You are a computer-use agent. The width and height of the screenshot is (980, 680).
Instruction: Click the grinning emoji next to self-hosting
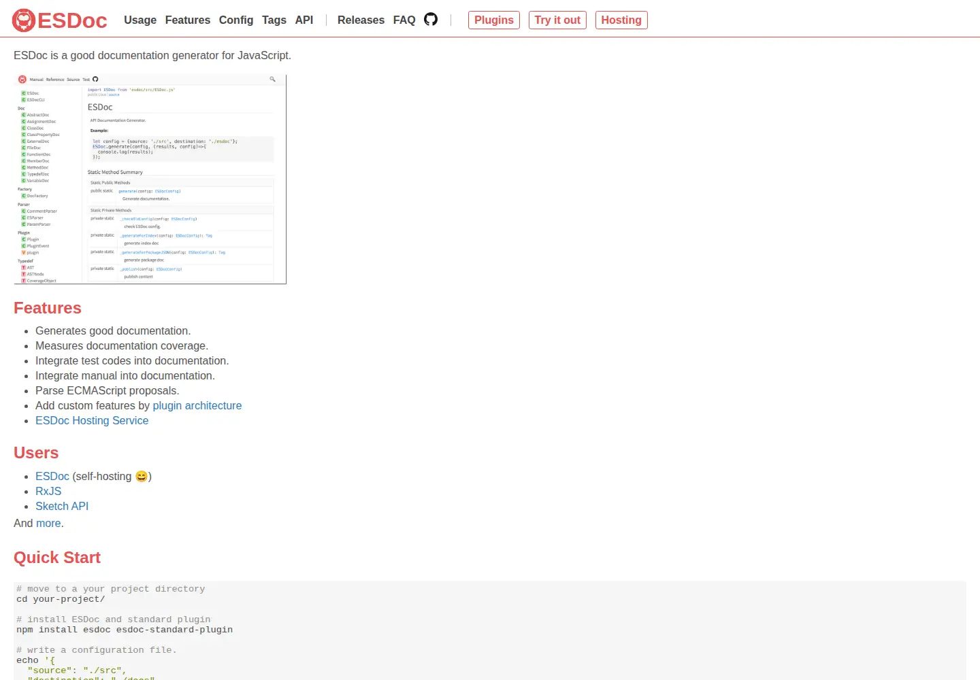[x=142, y=476]
